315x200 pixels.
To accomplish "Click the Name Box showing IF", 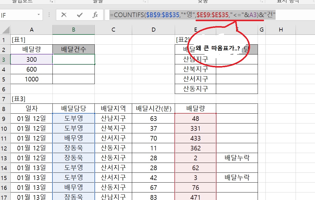I will pyautogui.click(x=17, y=15).
